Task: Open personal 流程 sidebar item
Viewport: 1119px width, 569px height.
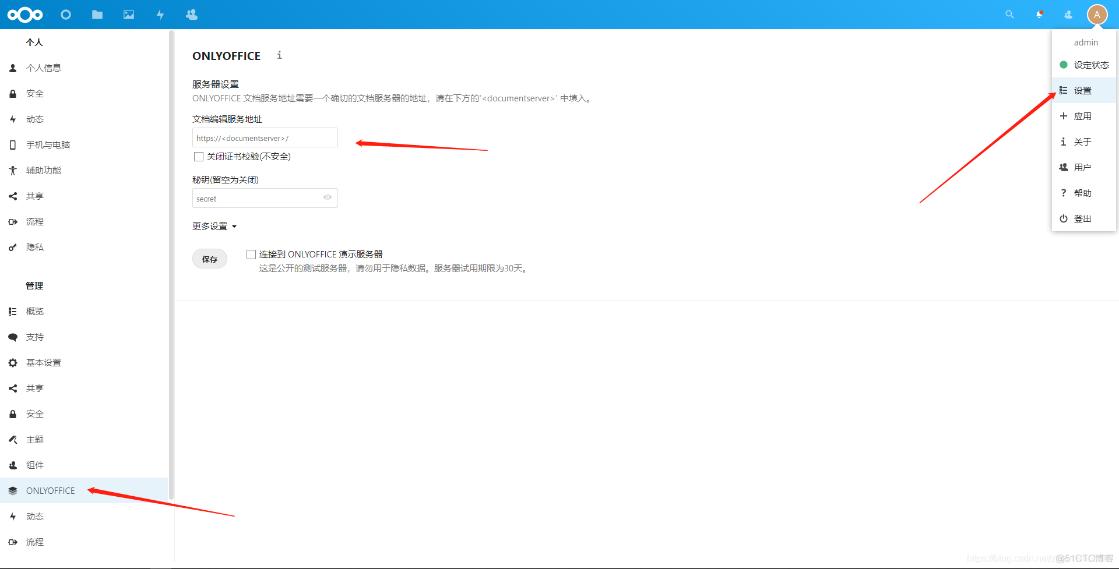Action: (84, 221)
